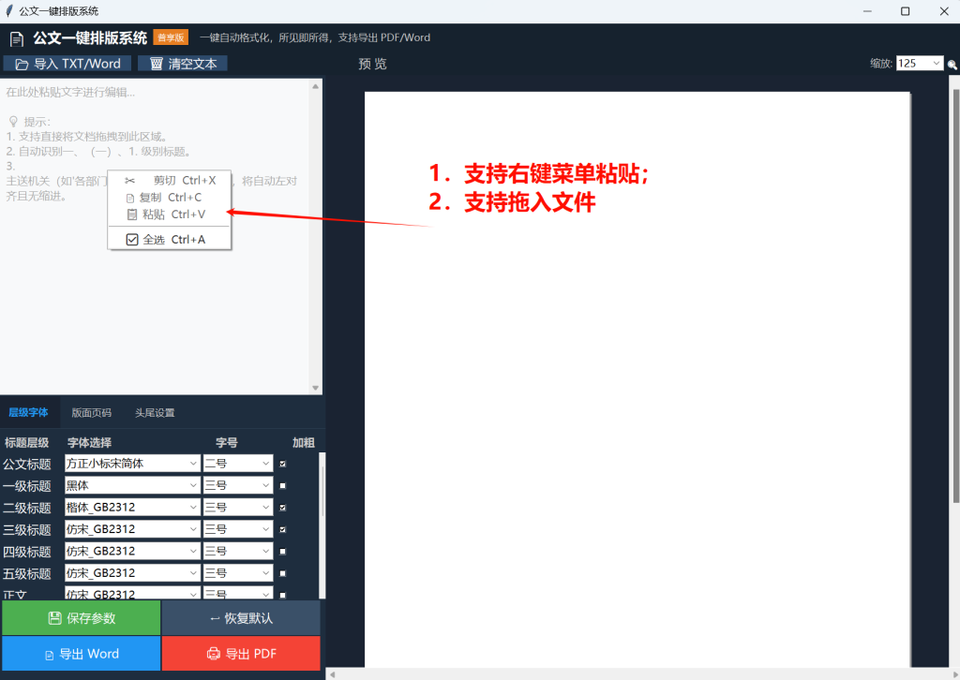Open size dropdown for 二级标题

238,508
